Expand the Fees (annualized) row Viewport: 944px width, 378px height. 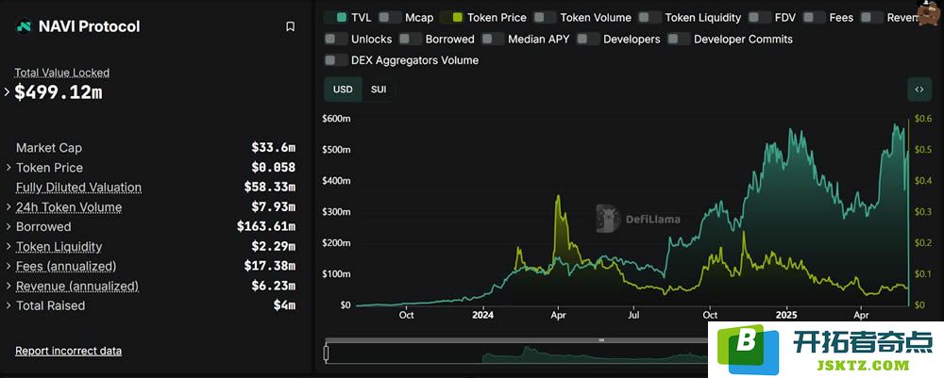pyautogui.click(x=8, y=266)
